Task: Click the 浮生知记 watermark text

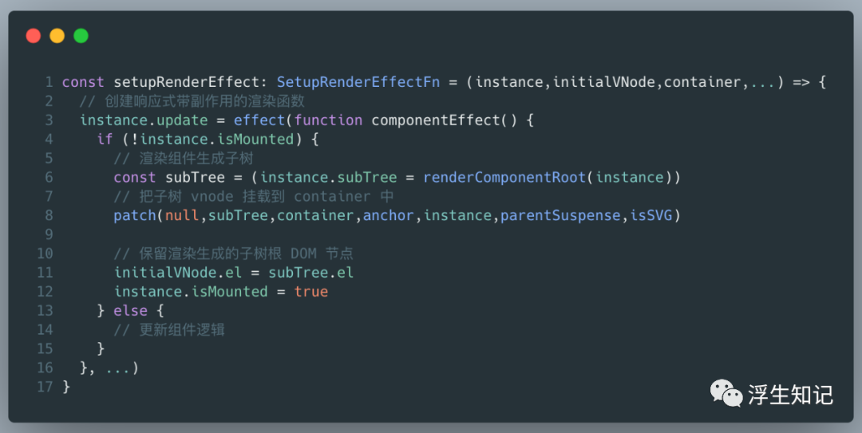Action: 789,394
